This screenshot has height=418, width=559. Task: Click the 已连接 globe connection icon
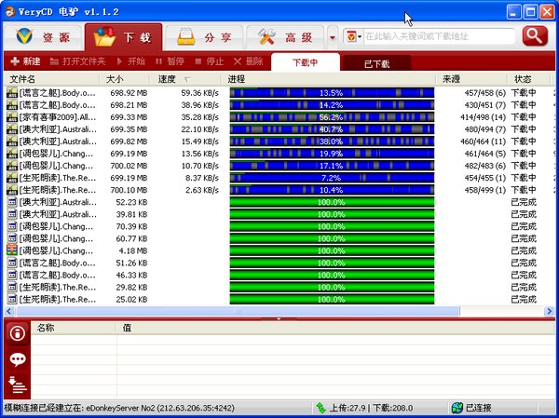pyautogui.click(x=457, y=408)
